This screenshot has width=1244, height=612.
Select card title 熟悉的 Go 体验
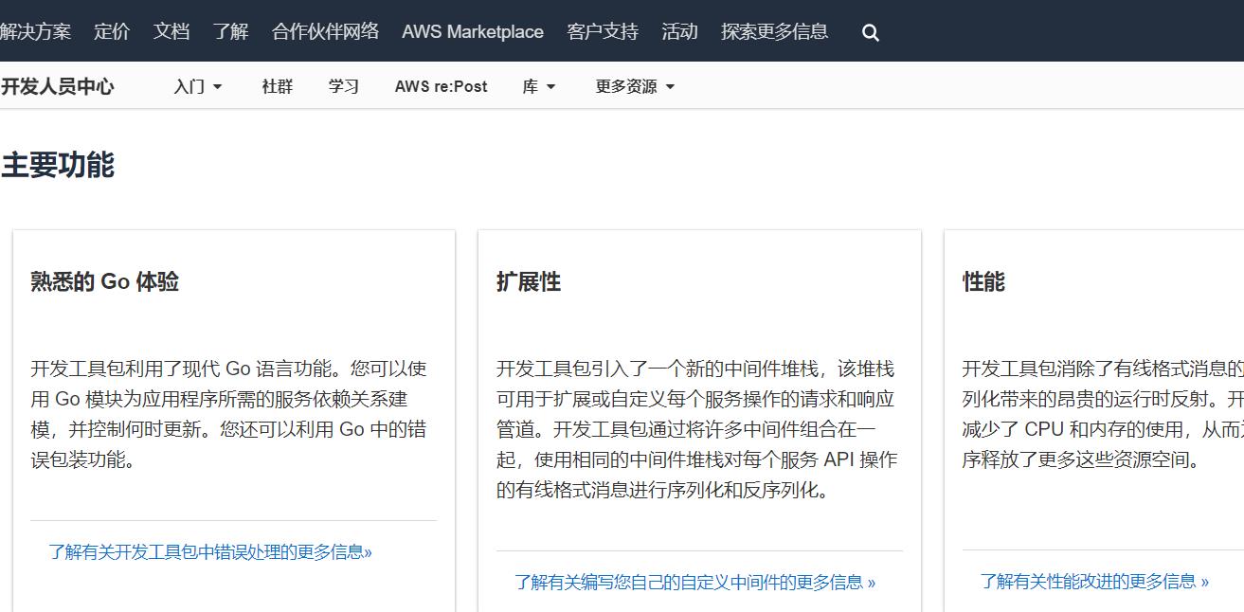coord(104,281)
